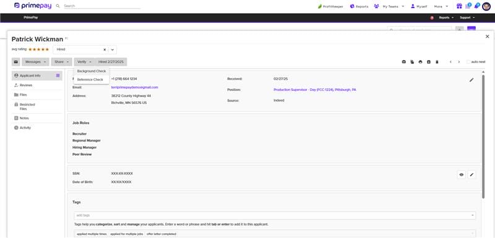Open the Production Supervisor position link
This screenshot has width=495, height=238.
(x=315, y=90)
